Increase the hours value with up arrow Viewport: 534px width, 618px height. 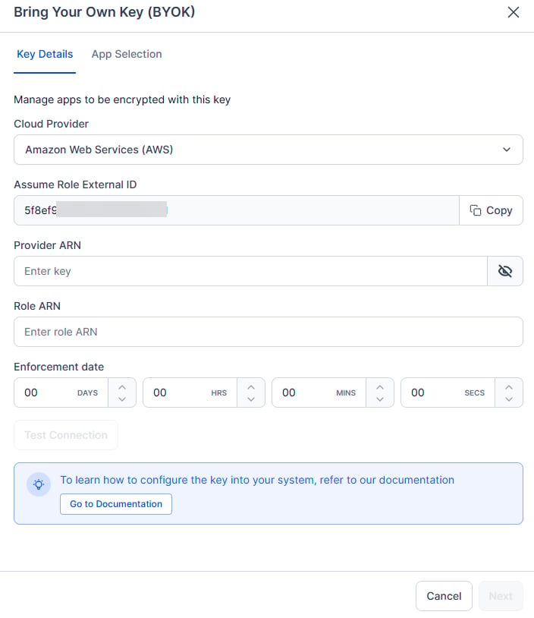coord(251,387)
